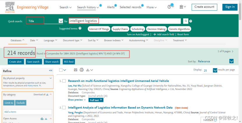
Task: Open Sort by Relevance dropdown
Action: (x=231, y=61)
